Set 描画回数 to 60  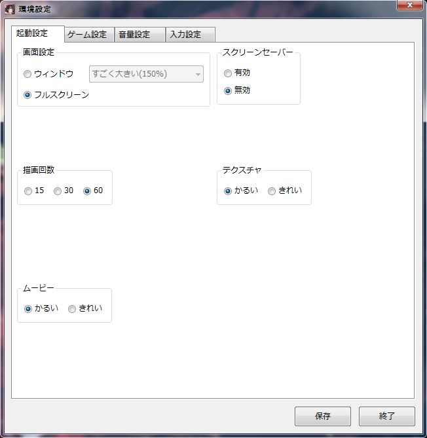coord(87,191)
